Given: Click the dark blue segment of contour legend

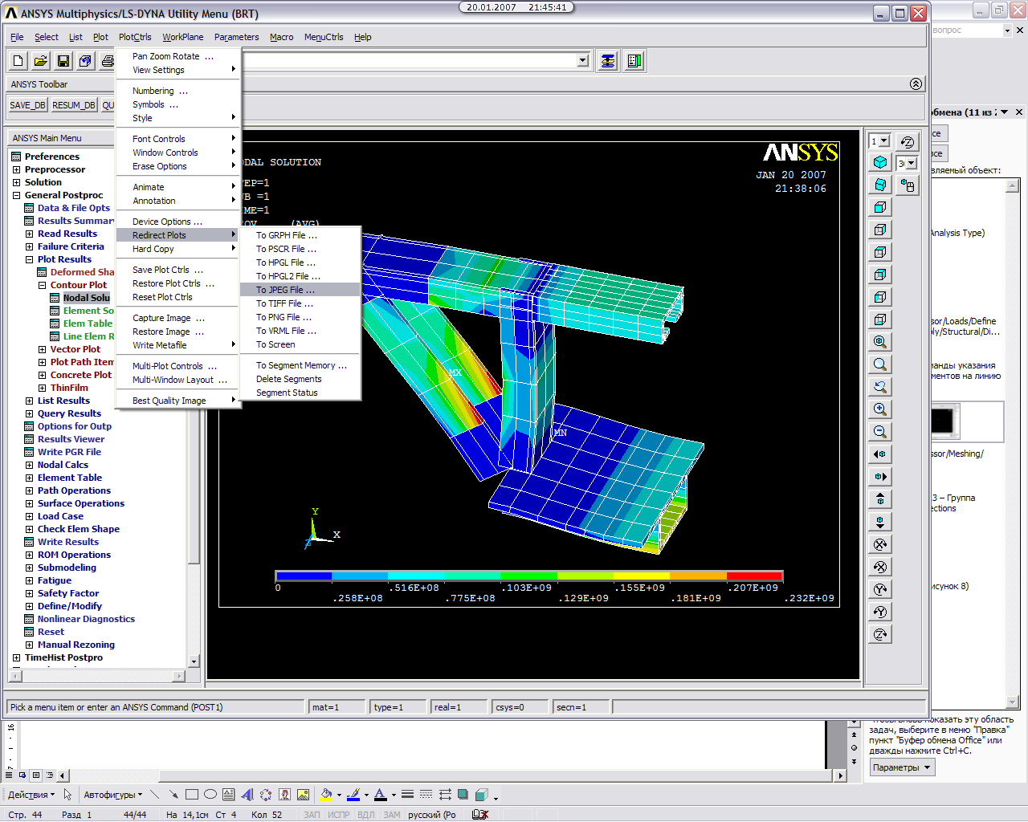Looking at the screenshot, I should 304,576.
